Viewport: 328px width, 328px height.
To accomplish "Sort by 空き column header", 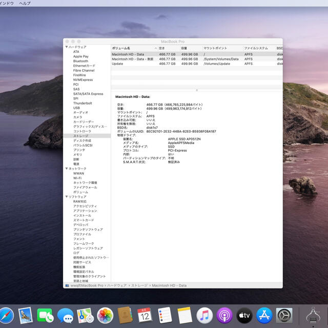I will (169, 48).
